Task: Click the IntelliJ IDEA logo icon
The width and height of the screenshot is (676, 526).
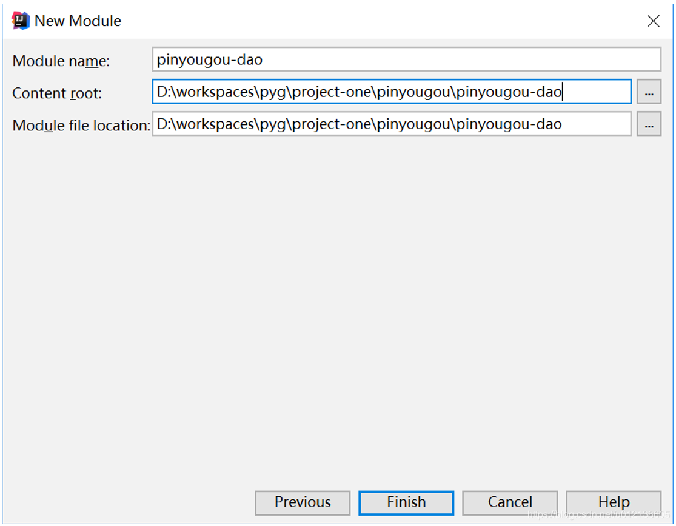Action: 21,21
